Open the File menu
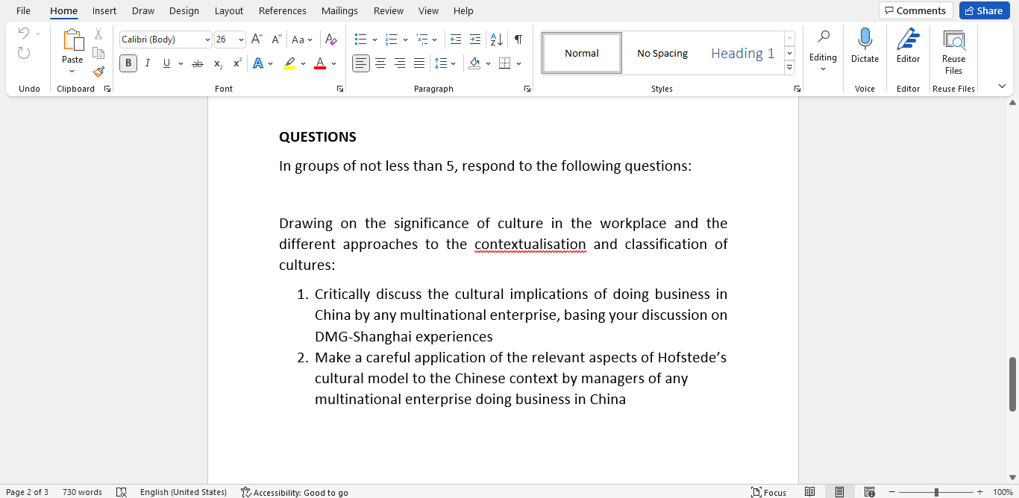 23,10
